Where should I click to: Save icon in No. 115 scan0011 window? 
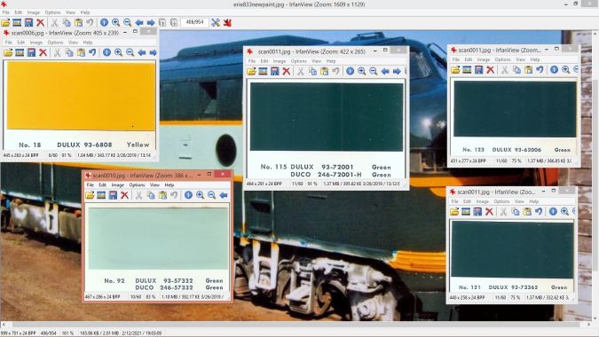point(275,71)
